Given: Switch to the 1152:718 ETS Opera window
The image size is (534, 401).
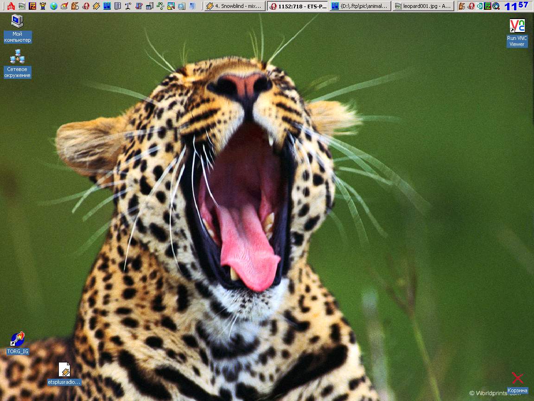Looking at the screenshot, I should coord(298,6).
